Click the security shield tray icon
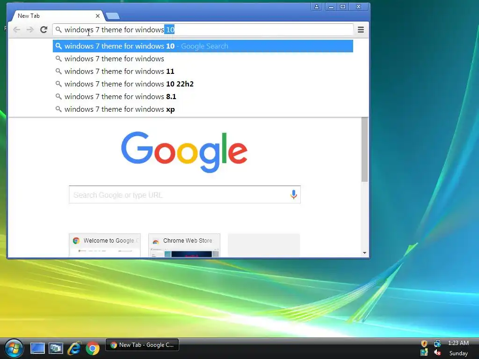 coord(424,344)
